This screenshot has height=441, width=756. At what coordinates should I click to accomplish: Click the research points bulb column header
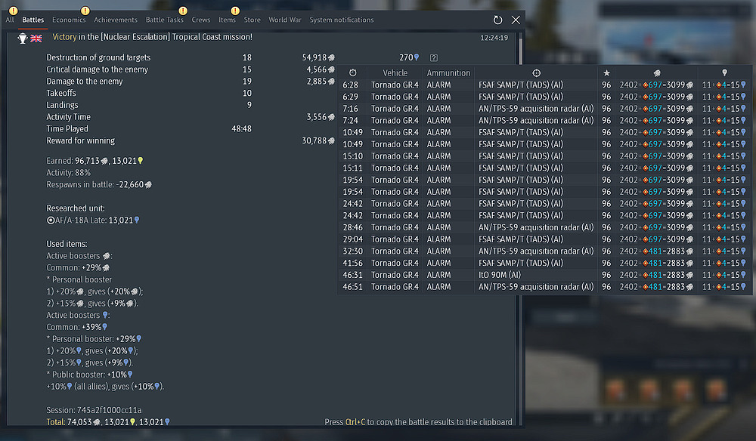(724, 72)
